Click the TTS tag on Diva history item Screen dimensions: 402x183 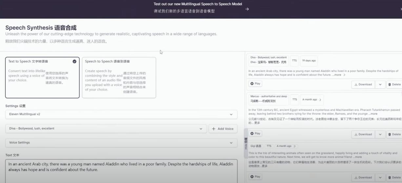click(x=294, y=61)
